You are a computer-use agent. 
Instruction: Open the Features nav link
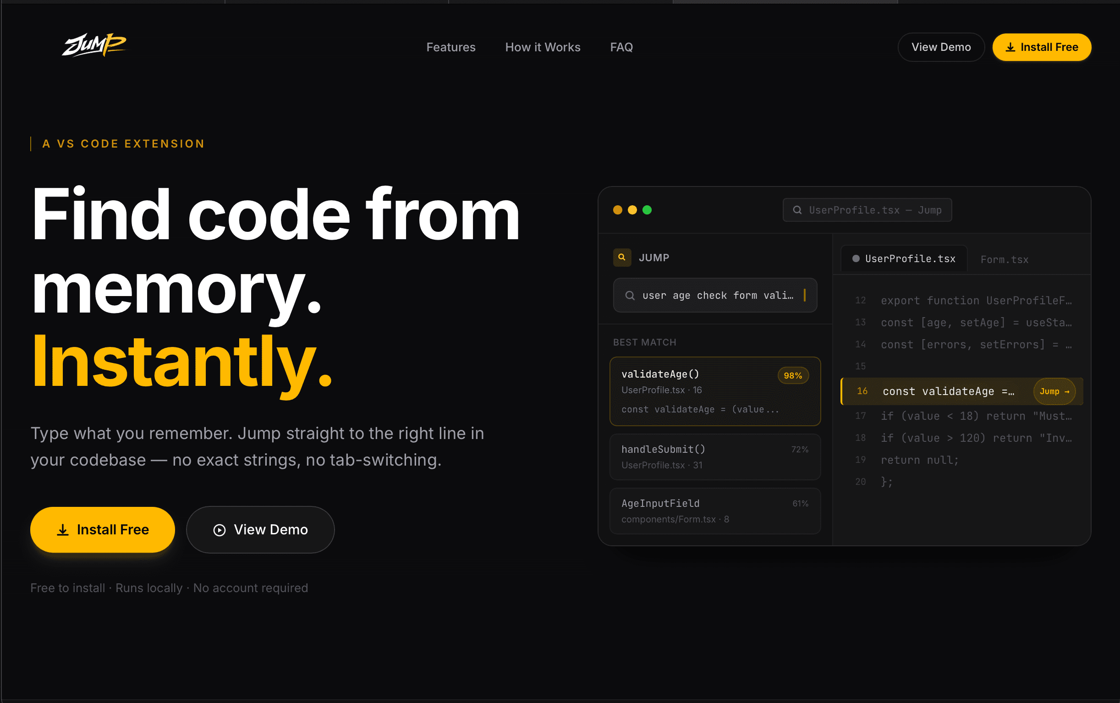pyautogui.click(x=450, y=47)
